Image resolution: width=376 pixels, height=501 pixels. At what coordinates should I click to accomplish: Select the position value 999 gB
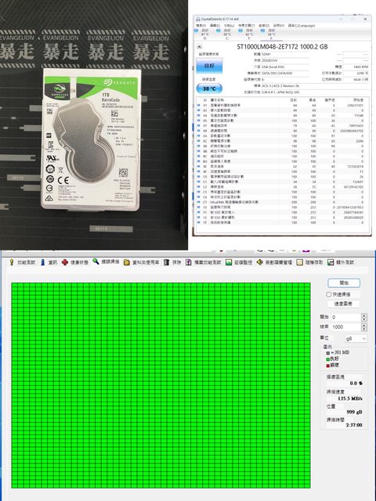pos(354,412)
